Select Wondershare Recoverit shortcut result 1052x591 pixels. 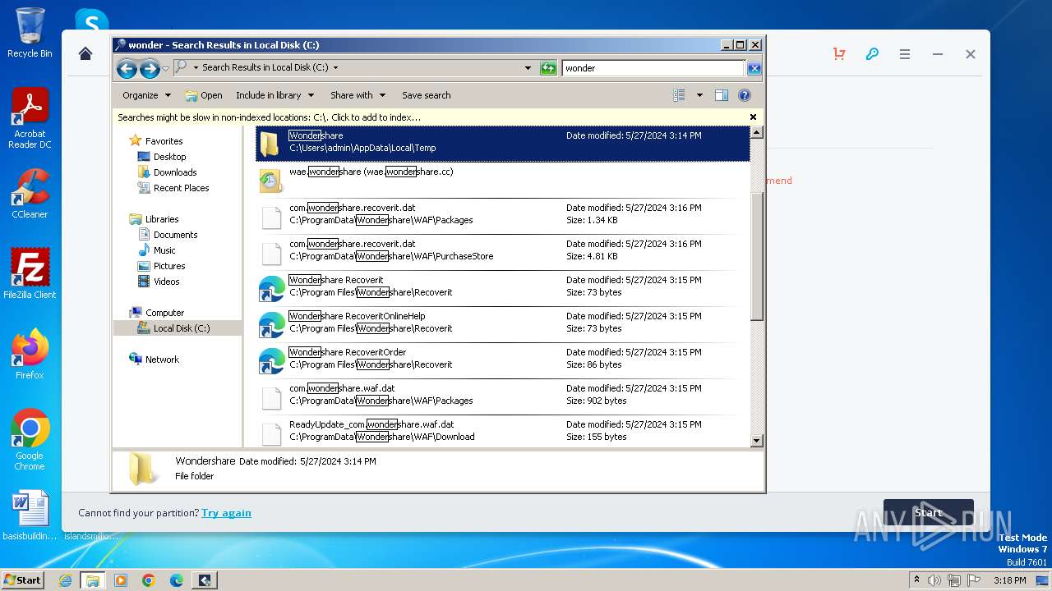[x=503, y=288]
